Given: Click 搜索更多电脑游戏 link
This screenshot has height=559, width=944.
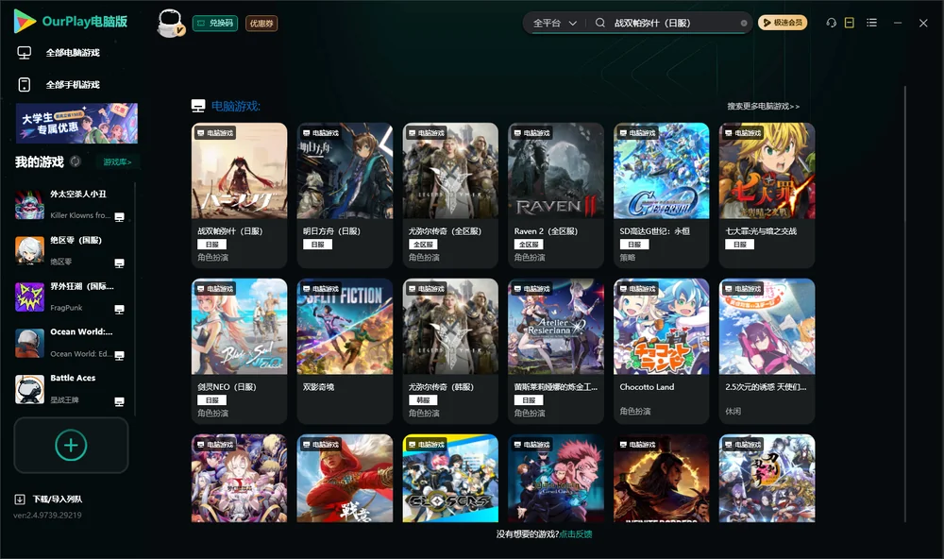Looking at the screenshot, I should (763, 106).
